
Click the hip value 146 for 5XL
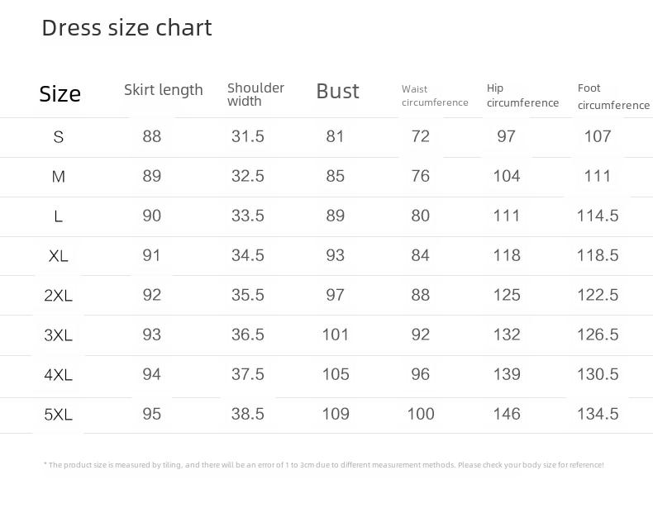point(507,414)
